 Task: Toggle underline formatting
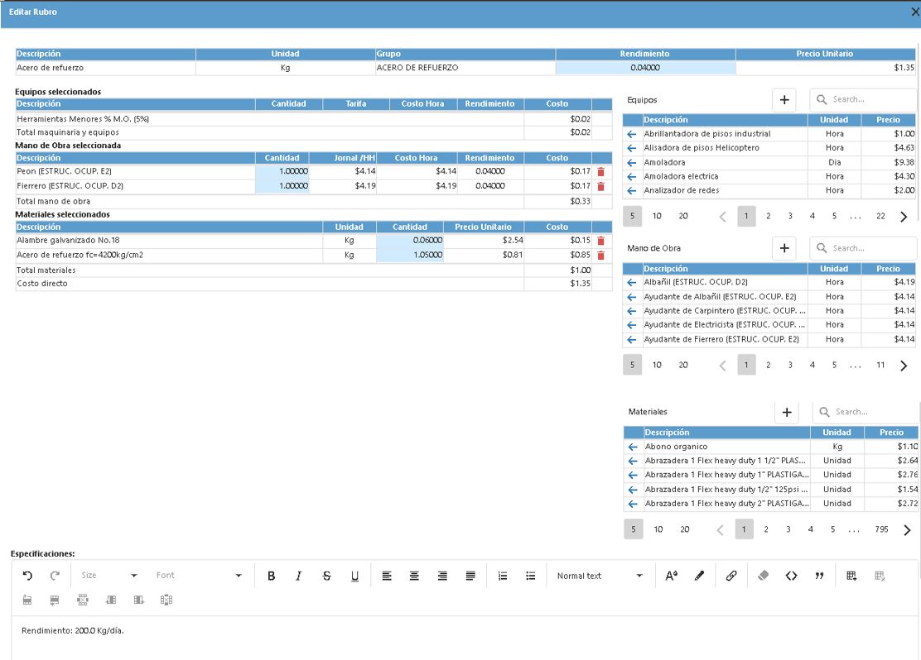click(354, 576)
